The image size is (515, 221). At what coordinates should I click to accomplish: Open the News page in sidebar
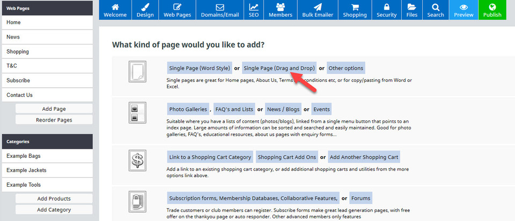47,37
